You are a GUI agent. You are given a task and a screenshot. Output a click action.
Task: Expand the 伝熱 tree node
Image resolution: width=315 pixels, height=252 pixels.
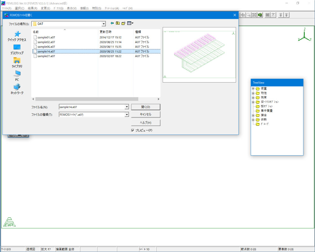click(253, 120)
